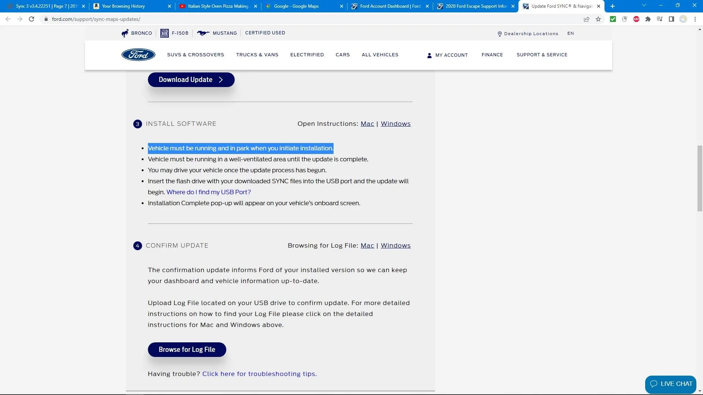
Task: Click the dealership location pin icon
Action: coord(499,34)
